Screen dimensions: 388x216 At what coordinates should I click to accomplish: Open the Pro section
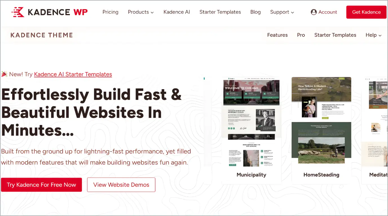tap(301, 35)
